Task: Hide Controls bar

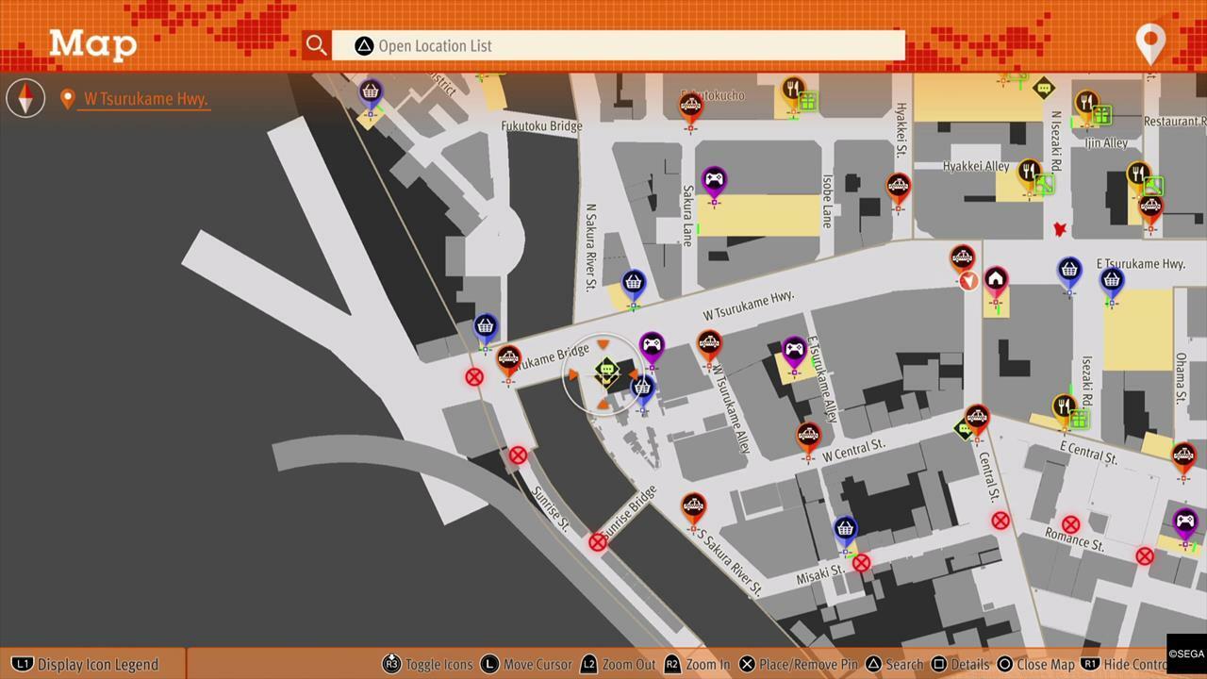Action: click(1127, 664)
